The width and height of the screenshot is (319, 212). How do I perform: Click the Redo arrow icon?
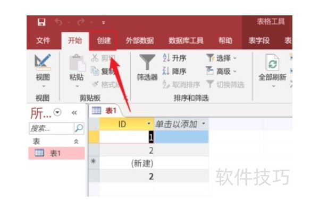pos(81,22)
